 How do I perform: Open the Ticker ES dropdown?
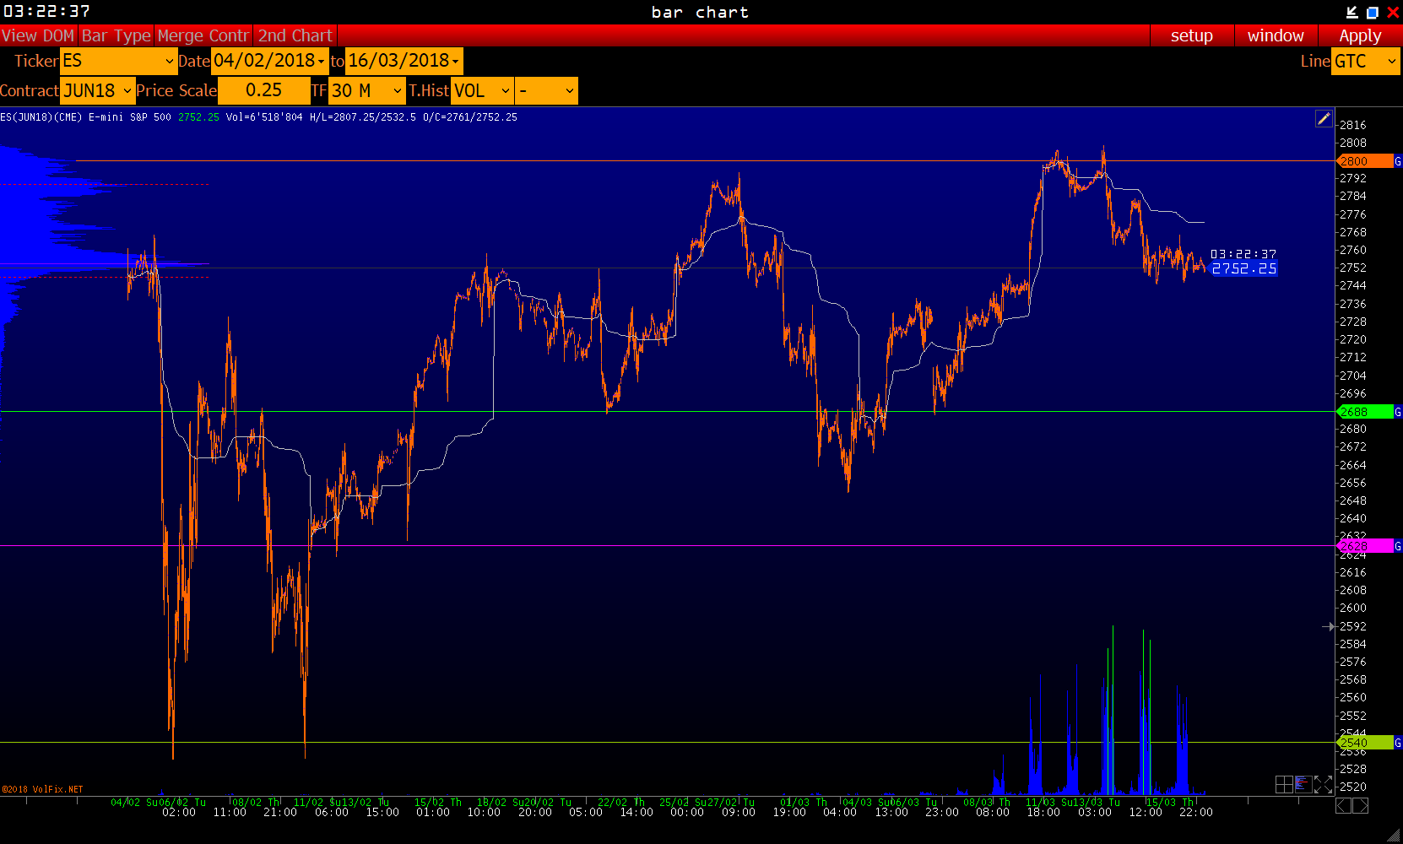118,61
